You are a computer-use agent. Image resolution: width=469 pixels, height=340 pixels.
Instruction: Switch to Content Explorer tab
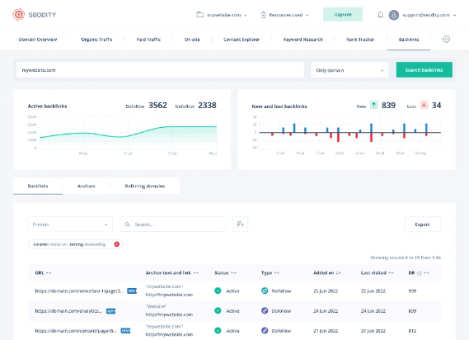point(242,40)
